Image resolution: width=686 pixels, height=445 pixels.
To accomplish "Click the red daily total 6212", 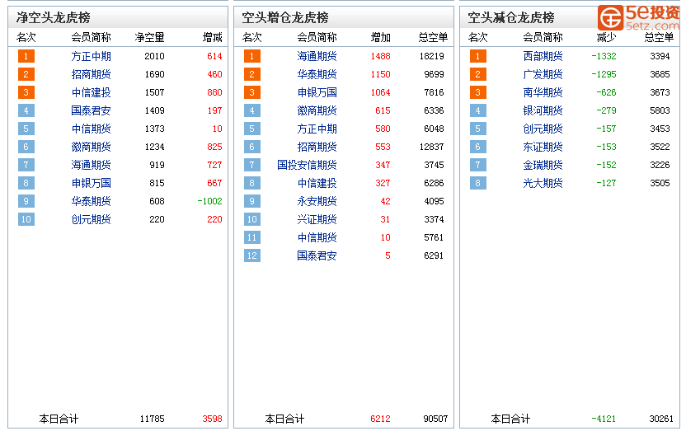I will 380,419.
